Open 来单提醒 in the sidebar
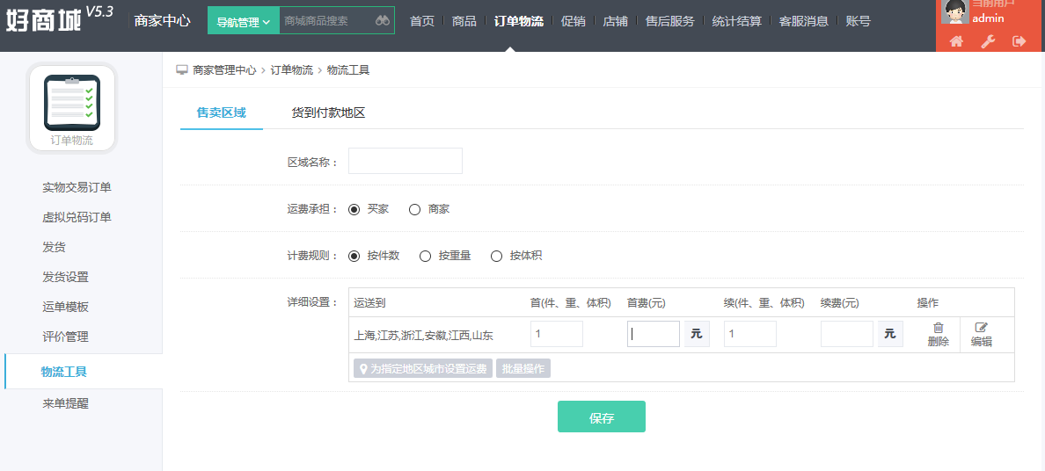 point(65,403)
